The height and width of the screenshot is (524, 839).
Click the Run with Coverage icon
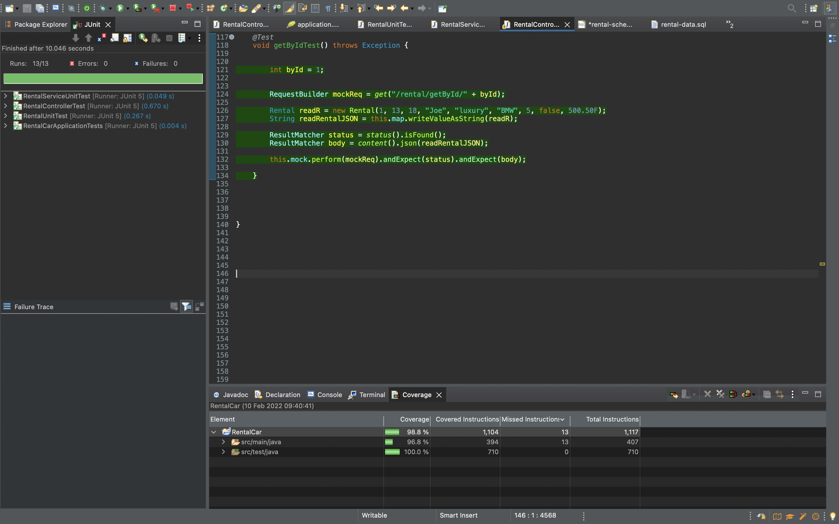137,8
